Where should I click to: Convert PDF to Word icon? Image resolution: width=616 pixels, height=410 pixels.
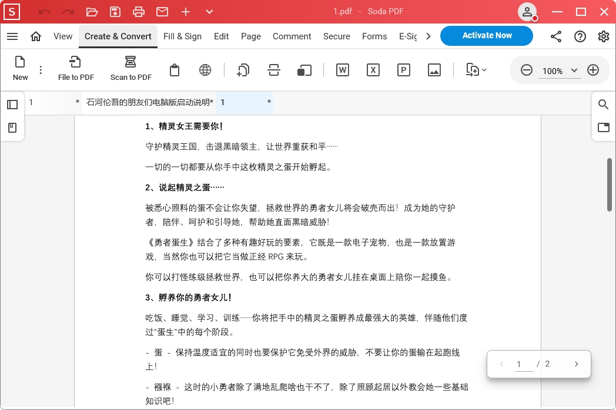click(342, 70)
